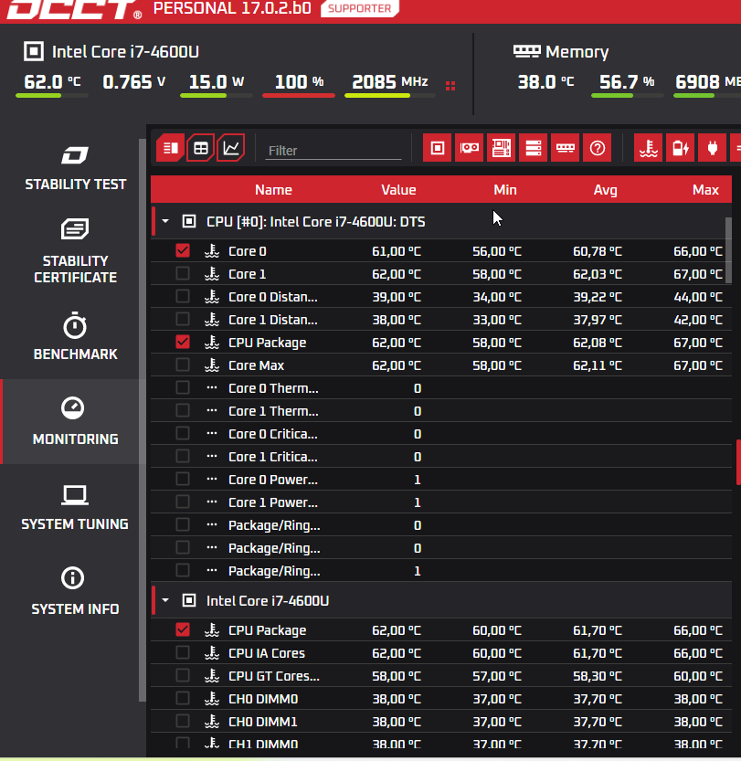Click the Core 1 Distan... value 38,00 °C

397,320
